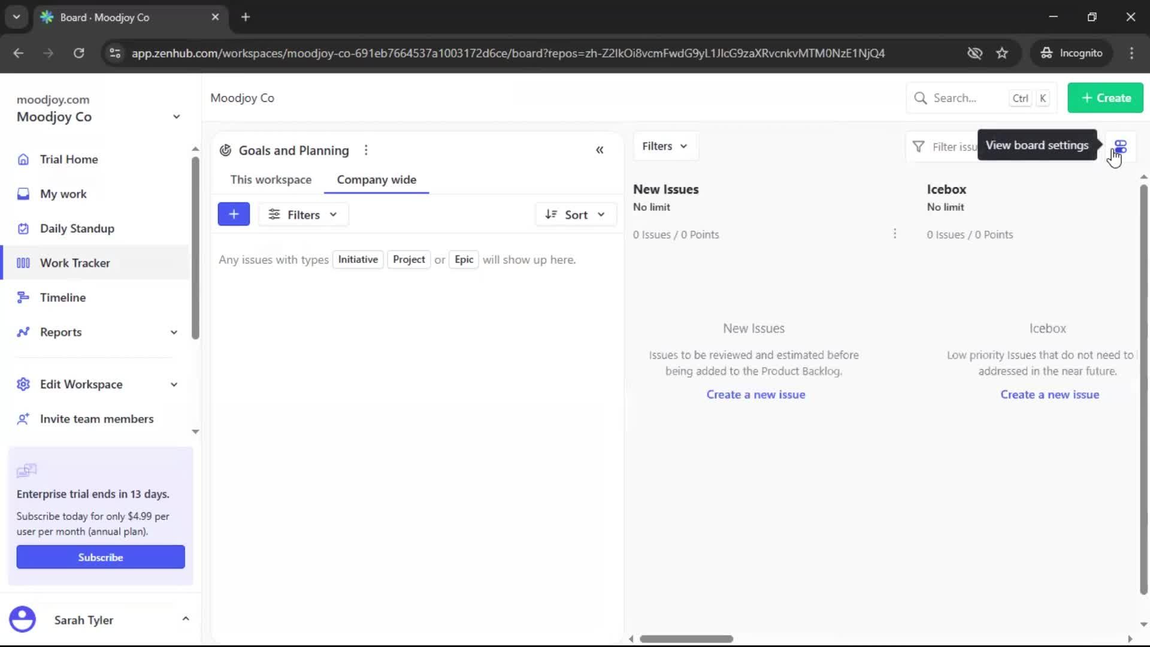The image size is (1150, 647).
Task: Click Create a new issue in Icebox
Action: (1050, 394)
